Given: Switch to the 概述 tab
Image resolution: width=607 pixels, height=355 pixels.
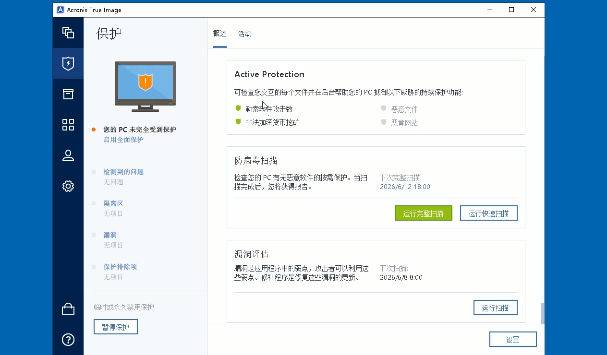Looking at the screenshot, I should click(220, 34).
